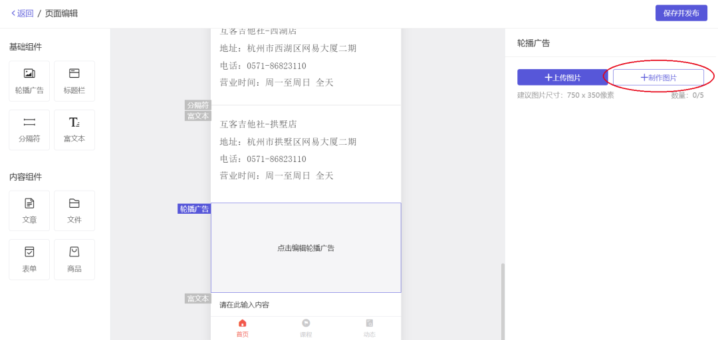Select the 分隔符 label tag beside preview
Image resolution: width=718 pixels, height=340 pixels.
click(197, 105)
